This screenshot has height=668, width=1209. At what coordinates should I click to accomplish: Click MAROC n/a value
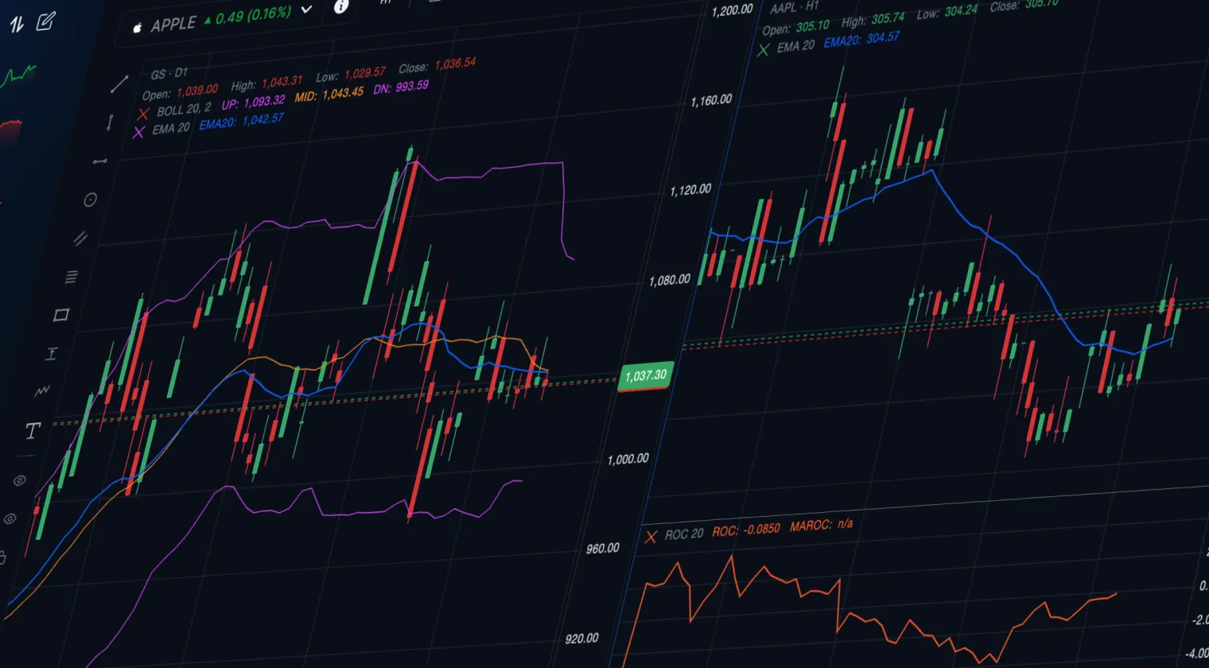[x=822, y=526]
